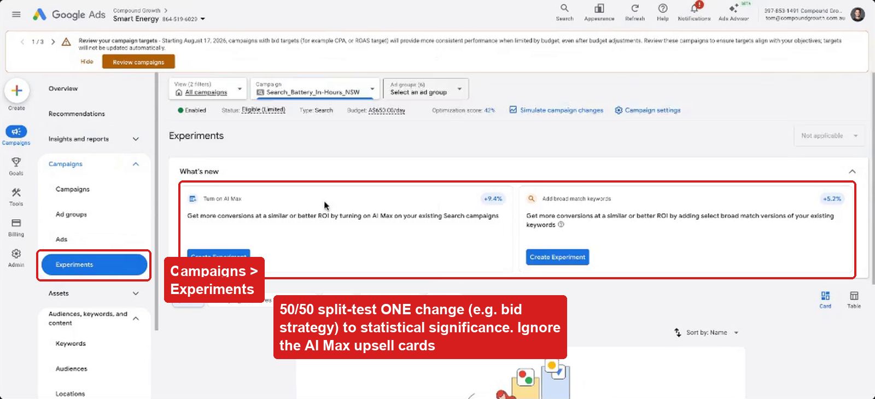
Task: Collapse the Campaigns section chevron
Action: point(136,164)
